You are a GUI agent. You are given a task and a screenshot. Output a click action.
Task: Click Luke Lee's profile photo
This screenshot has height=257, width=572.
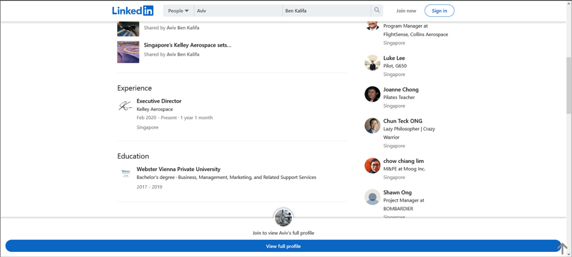372,63
